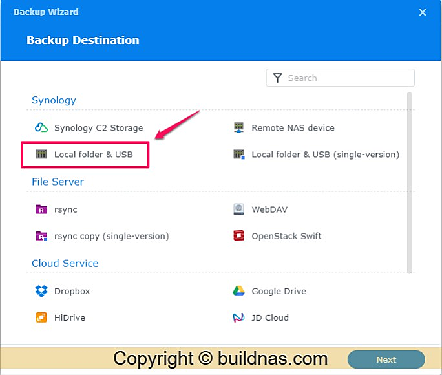The width and height of the screenshot is (442, 375).
Task: Select the Local folder & USB label
Action: [93, 155]
